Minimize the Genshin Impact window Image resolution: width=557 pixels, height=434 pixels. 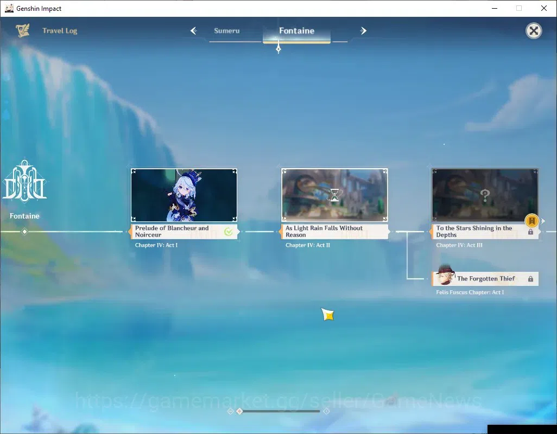click(x=495, y=8)
